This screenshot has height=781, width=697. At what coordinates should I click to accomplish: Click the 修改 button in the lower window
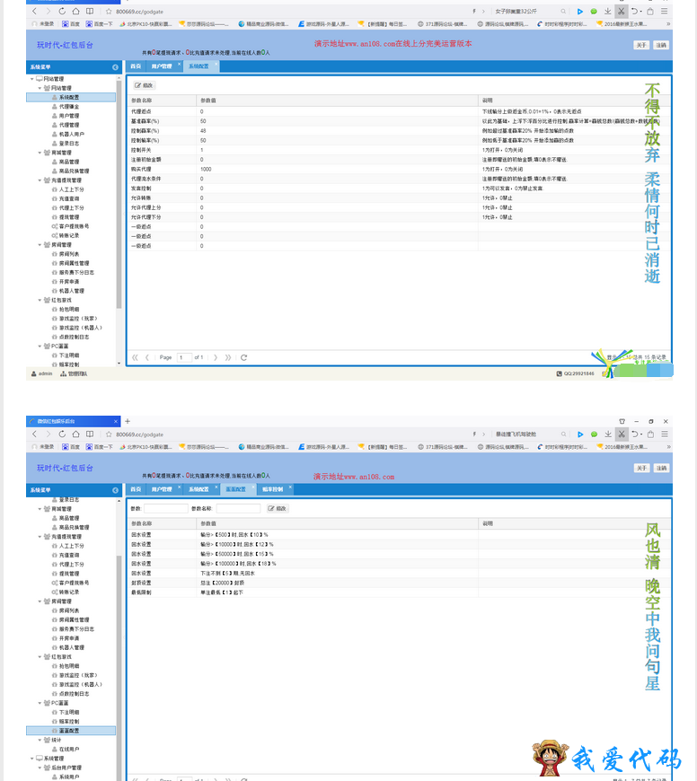(x=277, y=508)
